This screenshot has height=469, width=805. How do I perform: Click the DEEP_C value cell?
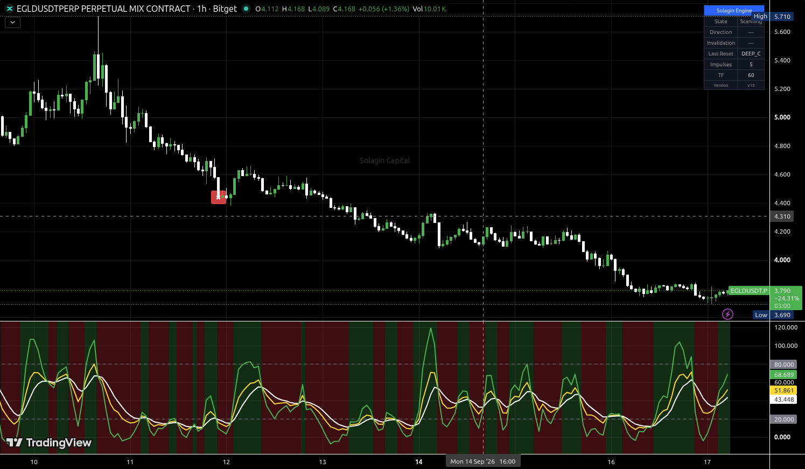click(751, 54)
